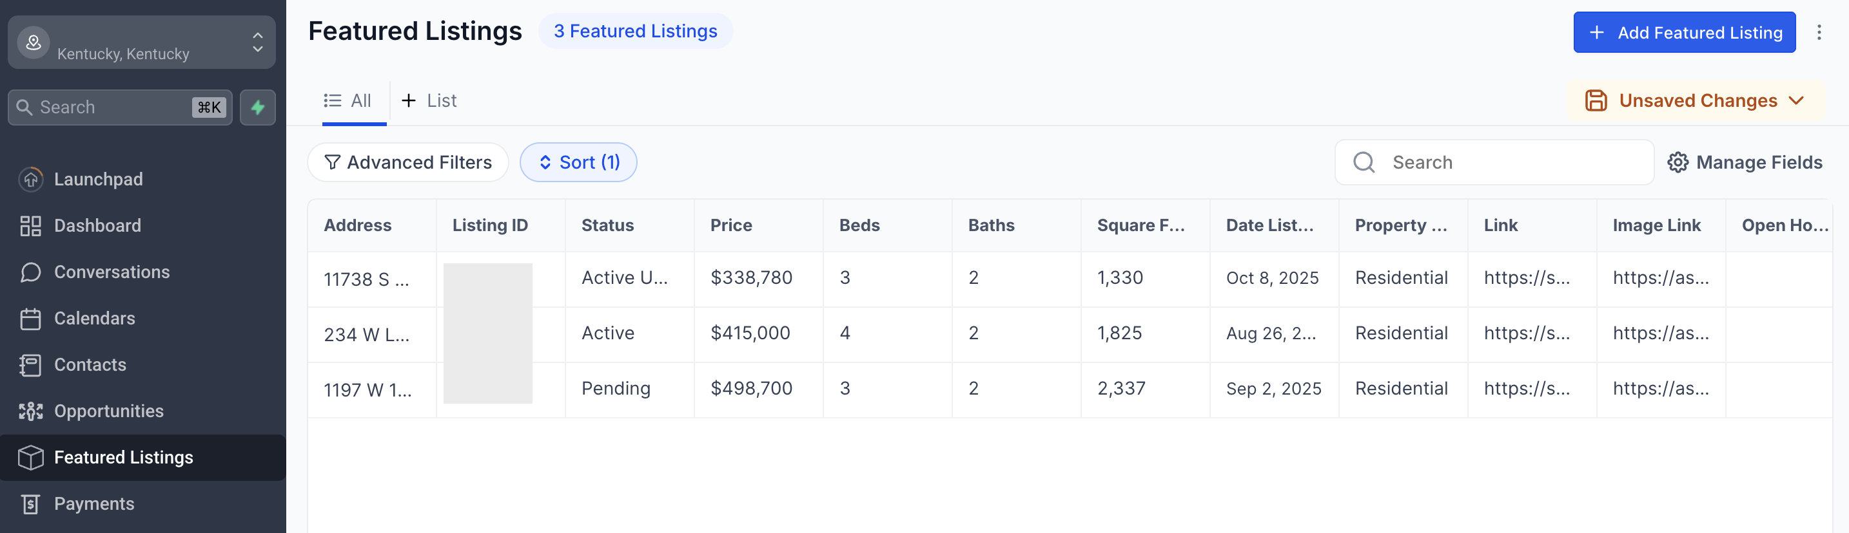Open Calendars in the sidebar
1849x533 pixels.
[94, 318]
